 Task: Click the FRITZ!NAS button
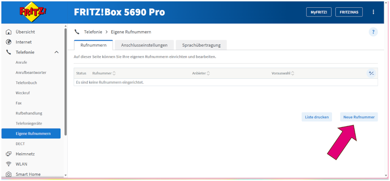(x=349, y=12)
